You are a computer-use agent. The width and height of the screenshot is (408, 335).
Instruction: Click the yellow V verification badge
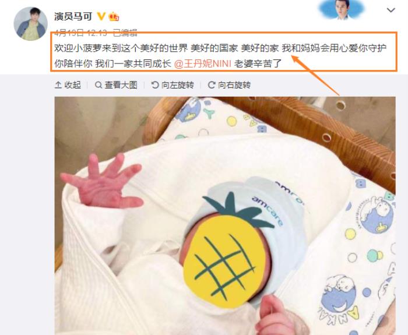coord(101,16)
